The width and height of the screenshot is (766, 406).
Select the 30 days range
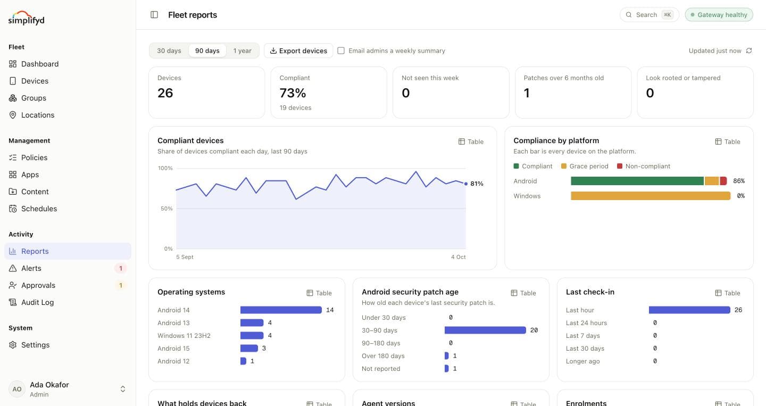[169, 51]
